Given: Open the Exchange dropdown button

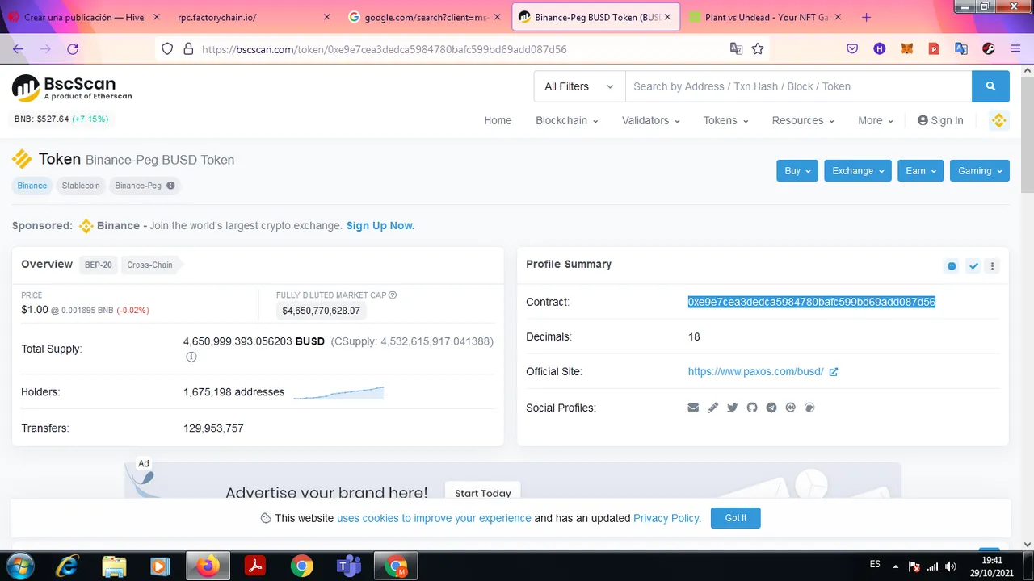Looking at the screenshot, I should click(858, 170).
